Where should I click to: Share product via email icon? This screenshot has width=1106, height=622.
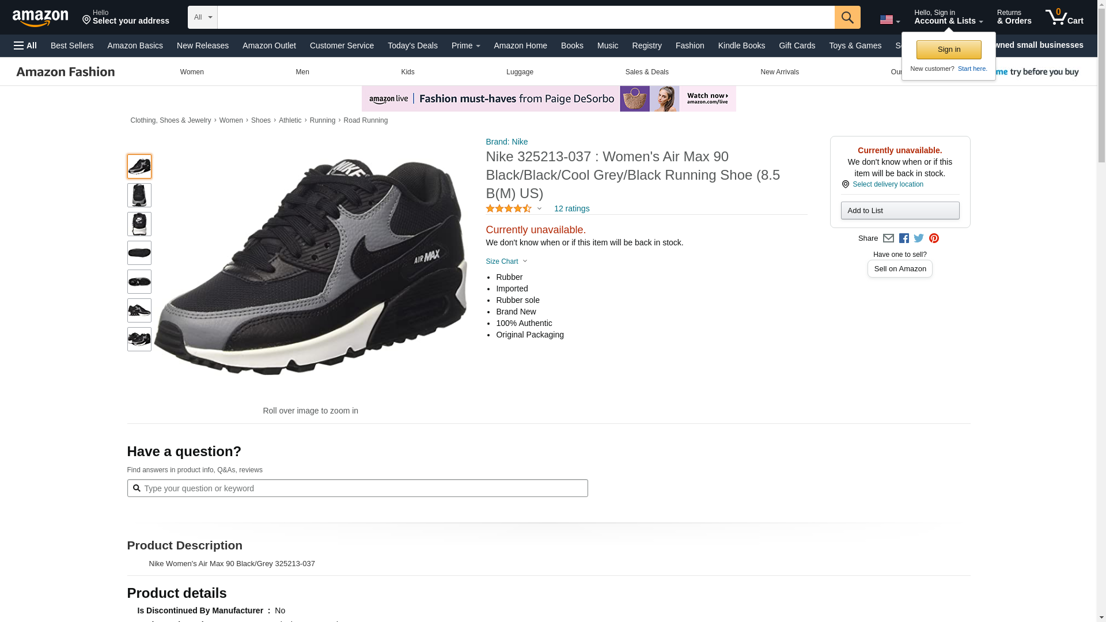coord(888,238)
